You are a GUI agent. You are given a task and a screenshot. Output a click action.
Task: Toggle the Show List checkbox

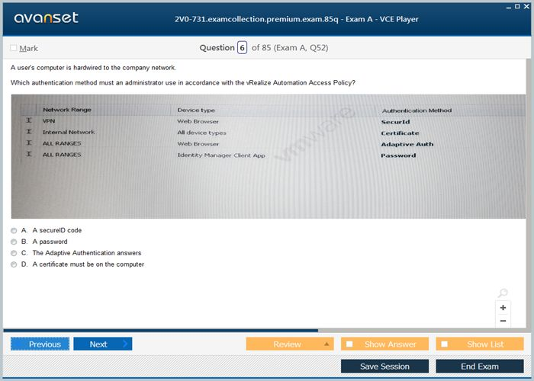[x=445, y=344]
